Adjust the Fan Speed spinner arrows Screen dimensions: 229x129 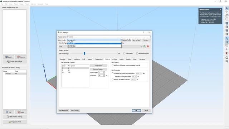[104, 76]
